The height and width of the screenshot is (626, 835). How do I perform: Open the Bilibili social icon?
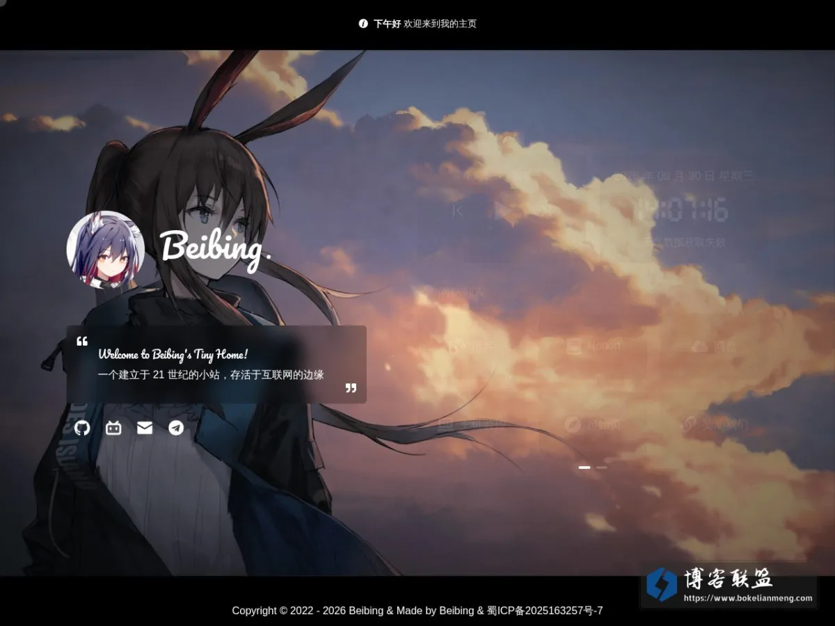coord(113,428)
